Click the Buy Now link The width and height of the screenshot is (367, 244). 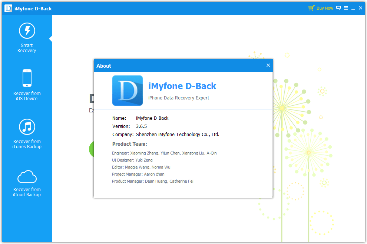(x=325, y=8)
